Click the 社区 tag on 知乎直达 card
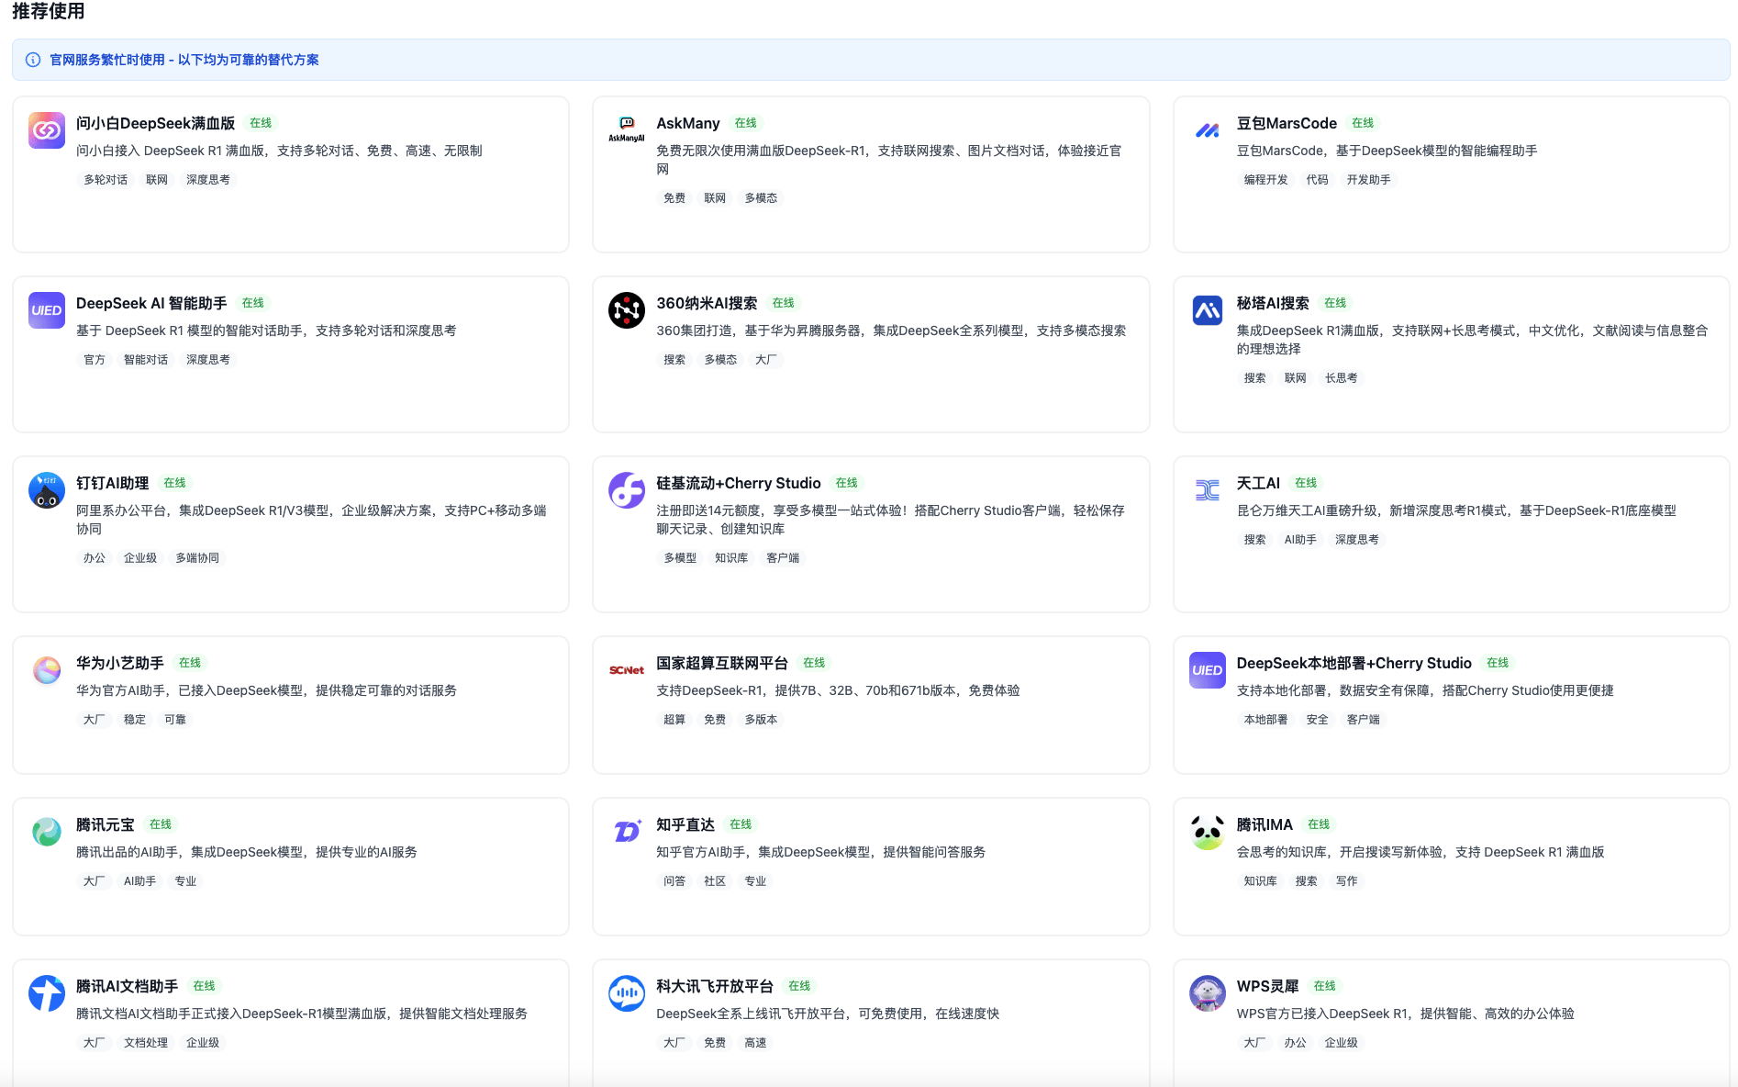This screenshot has width=1738, height=1087. pyautogui.click(x=715, y=881)
